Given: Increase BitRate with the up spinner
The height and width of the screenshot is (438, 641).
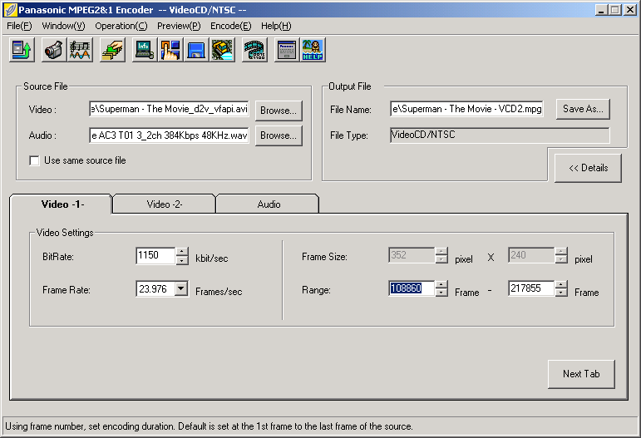Looking at the screenshot, I should 182,252.
